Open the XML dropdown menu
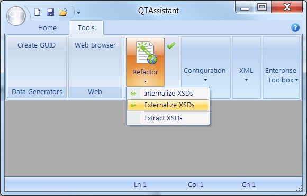The image size is (307, 196). (x=246, y=74)
